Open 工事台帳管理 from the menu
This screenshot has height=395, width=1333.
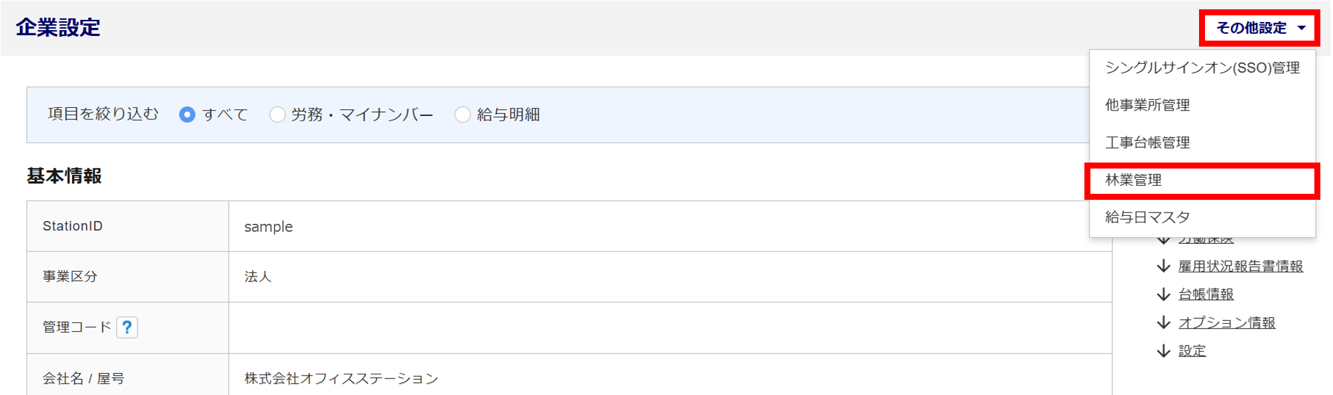[1202, 143]
